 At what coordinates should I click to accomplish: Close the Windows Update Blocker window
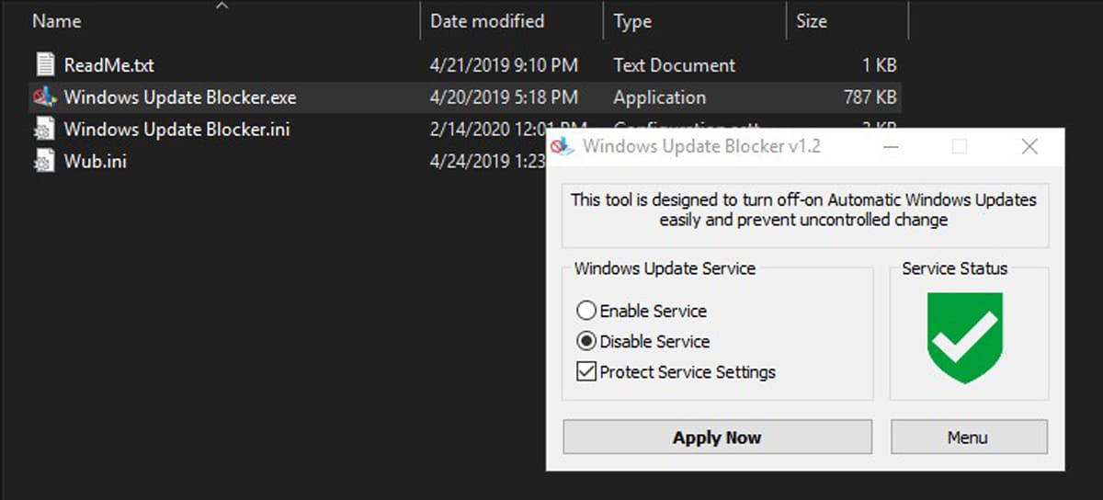pyautogui.click(x=1029, y=146)
